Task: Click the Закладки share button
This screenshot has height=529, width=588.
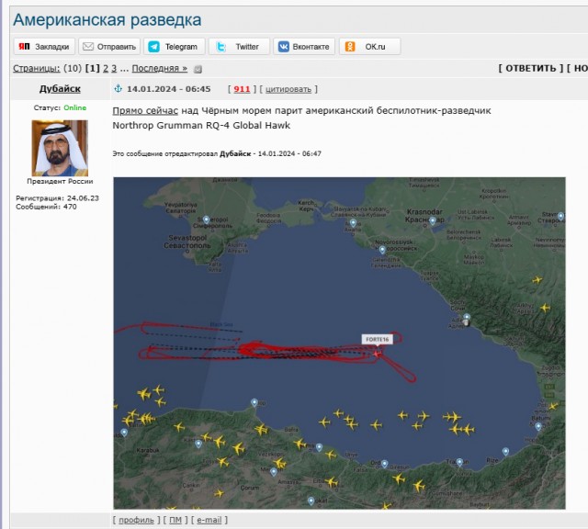Action: (44, 47)
